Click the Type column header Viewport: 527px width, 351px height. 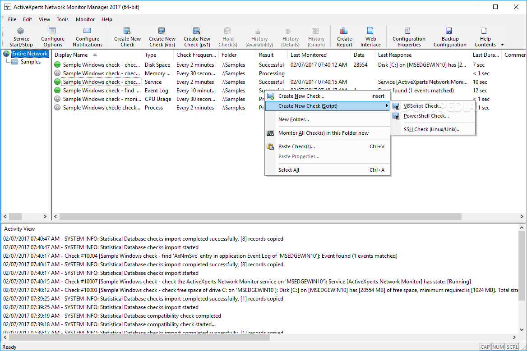coord(157,55)
